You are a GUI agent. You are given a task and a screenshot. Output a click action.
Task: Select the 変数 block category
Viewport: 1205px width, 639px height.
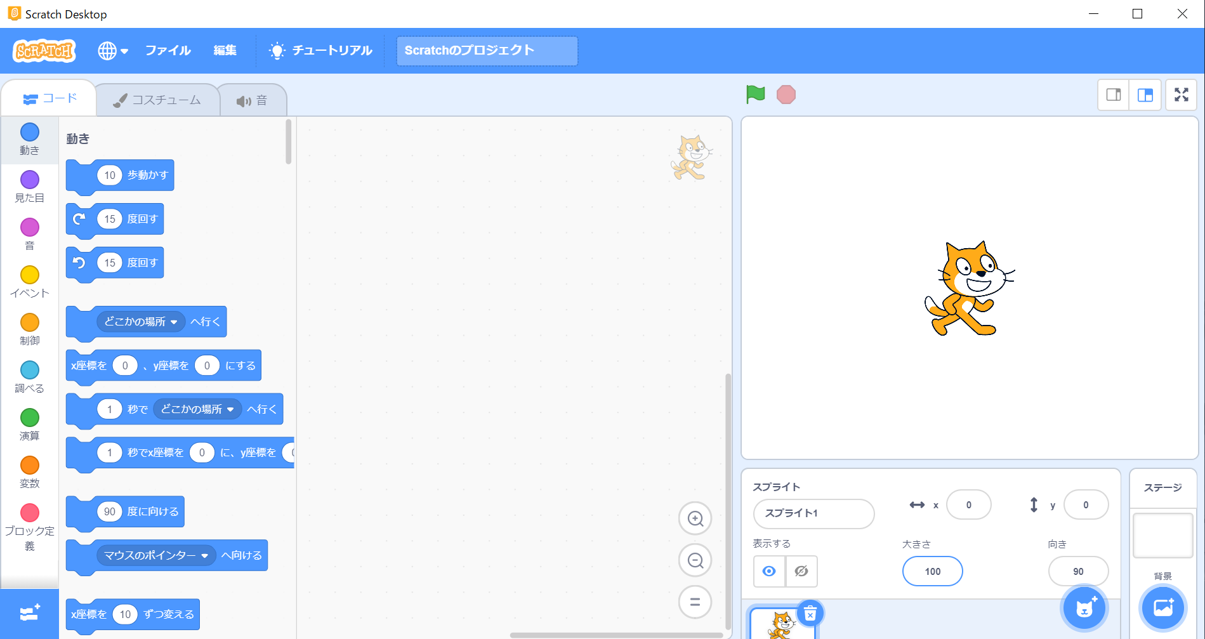click(29, 472)
